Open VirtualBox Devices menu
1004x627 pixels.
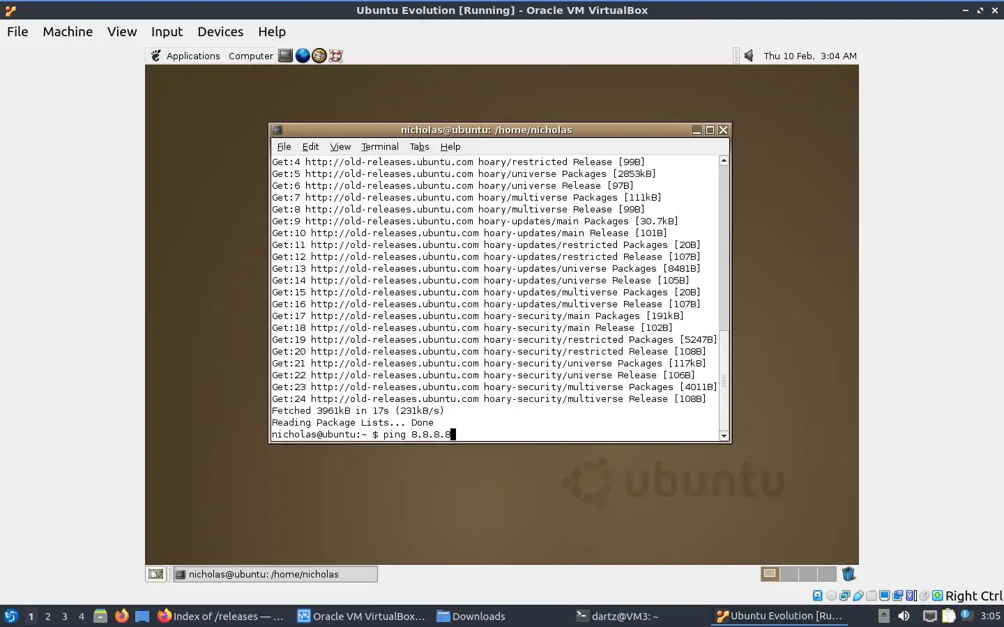coord(220,31)
